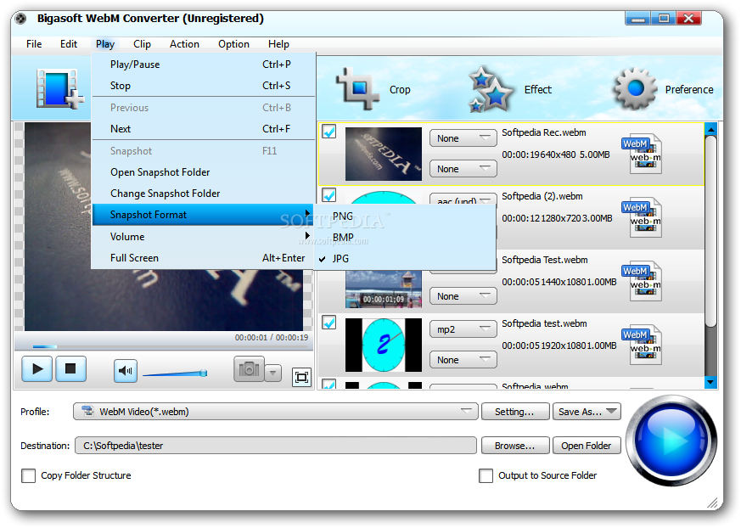Uncheck the Softpedia Rec.webm checkbox

click(x=329, y=131)
